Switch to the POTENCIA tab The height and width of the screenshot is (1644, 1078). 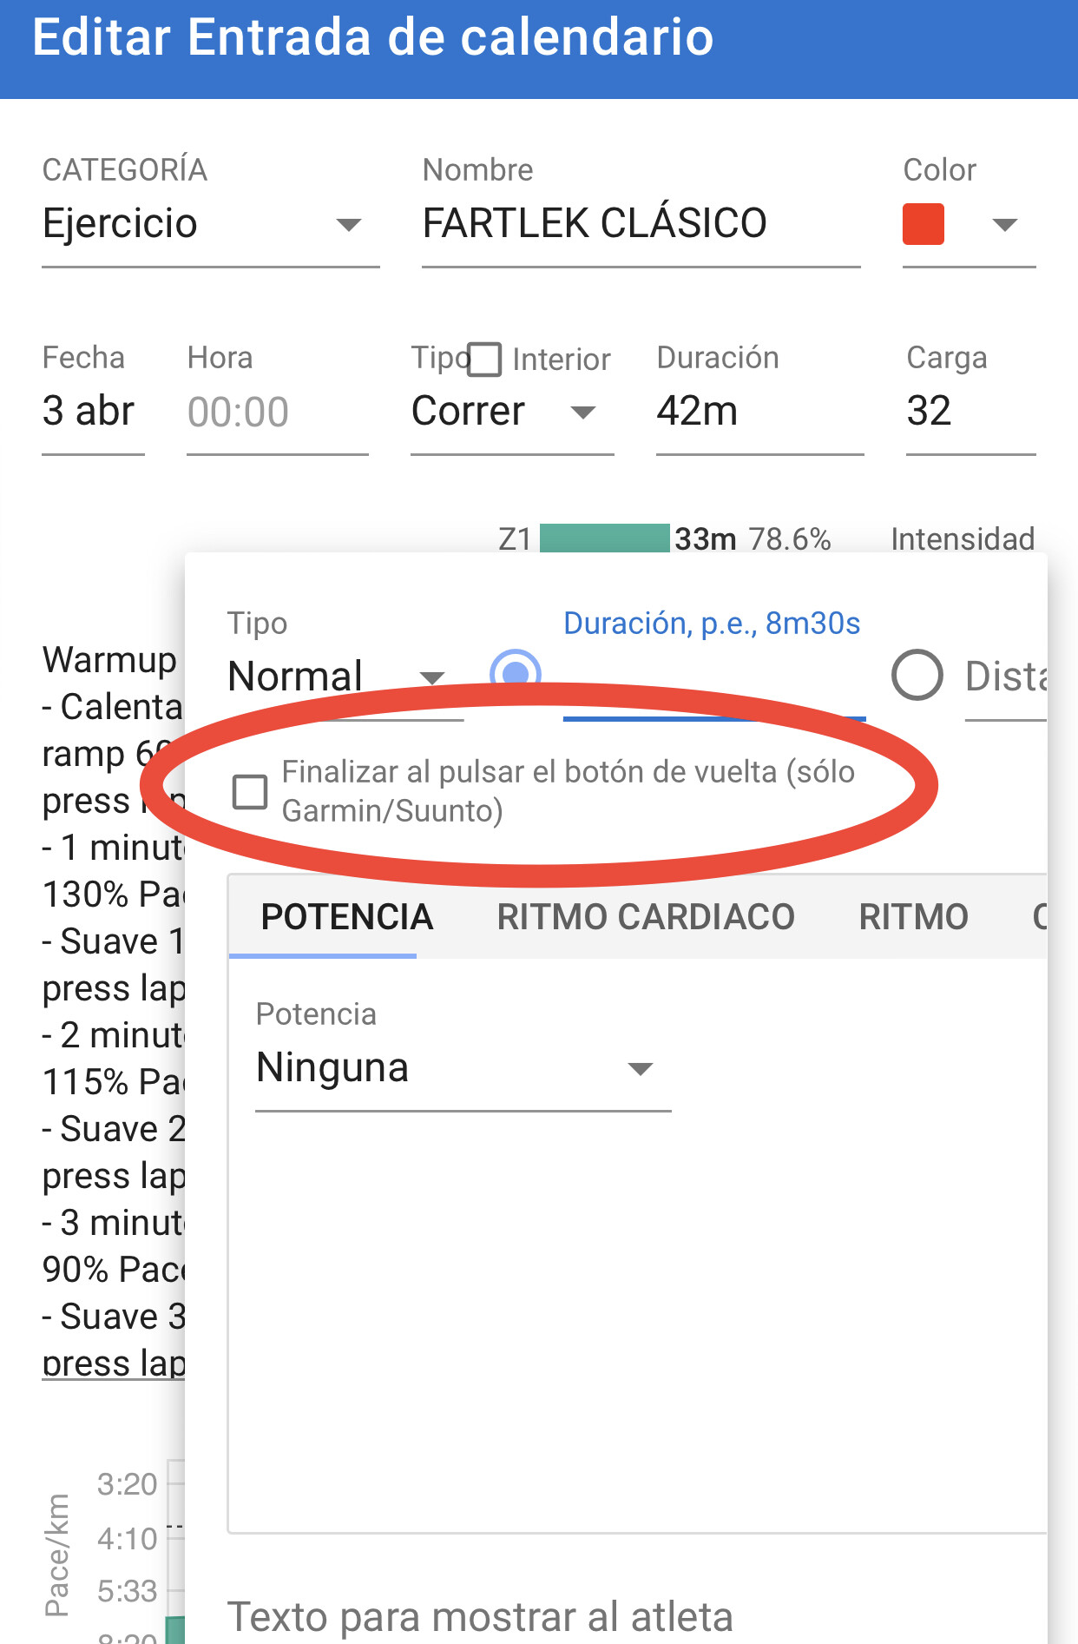click(x=346, y=916)
